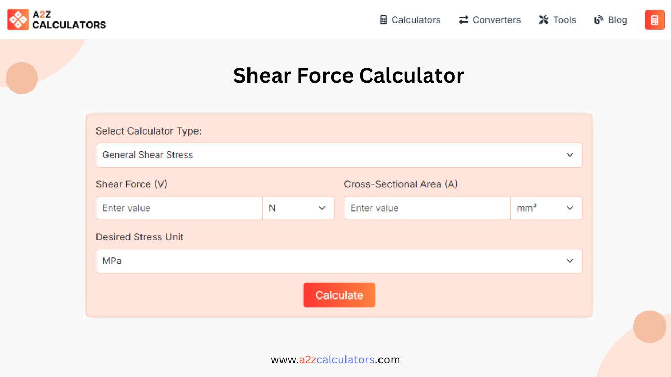Open the Select Calculator Type dropdown
This screenshot has height=377, width=671.
(x=339, y=155)
